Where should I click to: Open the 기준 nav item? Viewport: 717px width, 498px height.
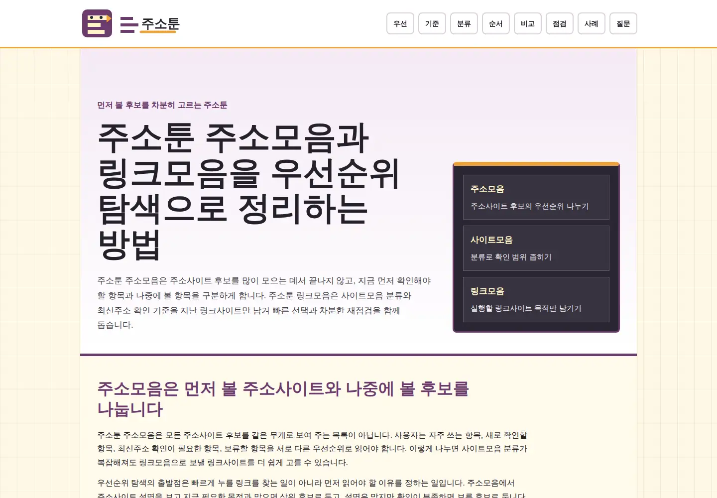(432, 23)
